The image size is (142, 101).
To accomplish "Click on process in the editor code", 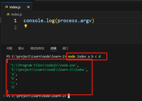I will point(67,21).
